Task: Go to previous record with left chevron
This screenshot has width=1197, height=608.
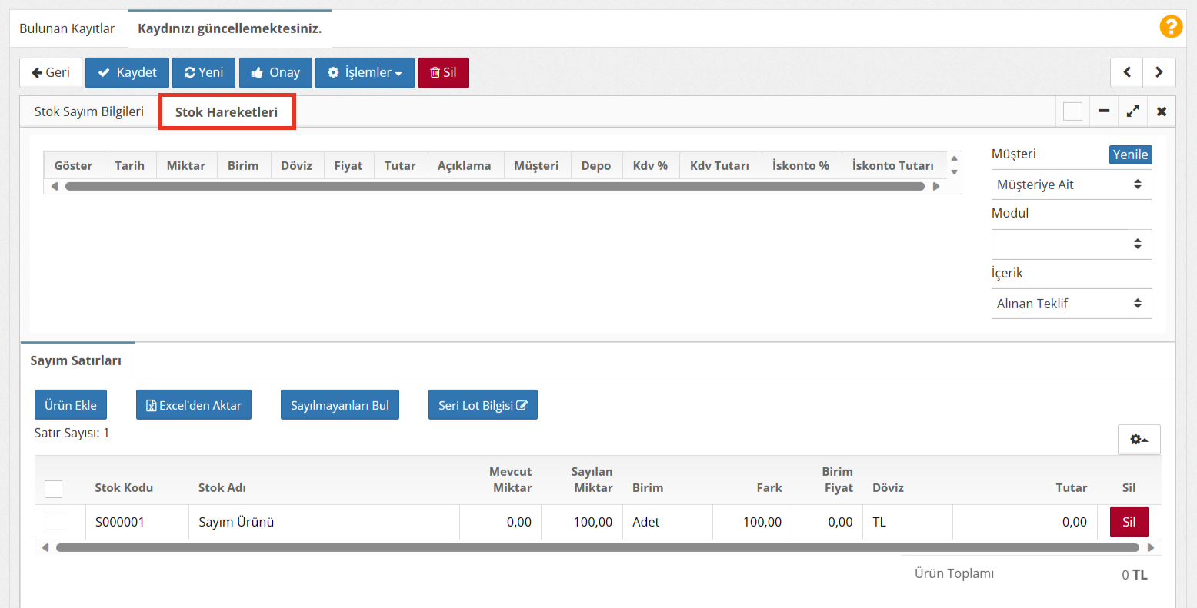Action: coord(1127,73)
